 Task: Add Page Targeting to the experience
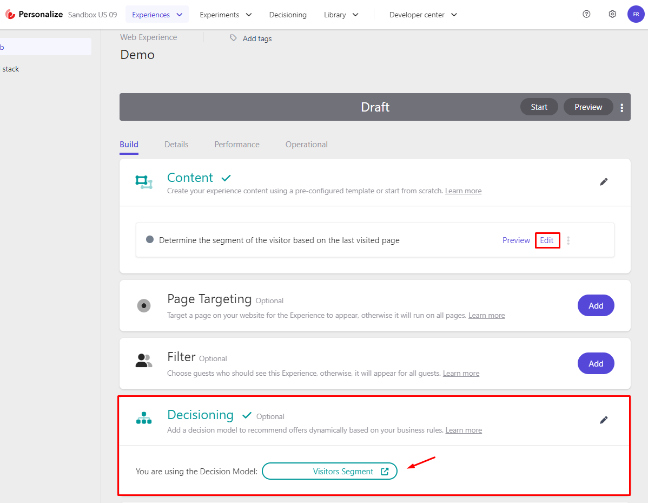coord(596,305)
